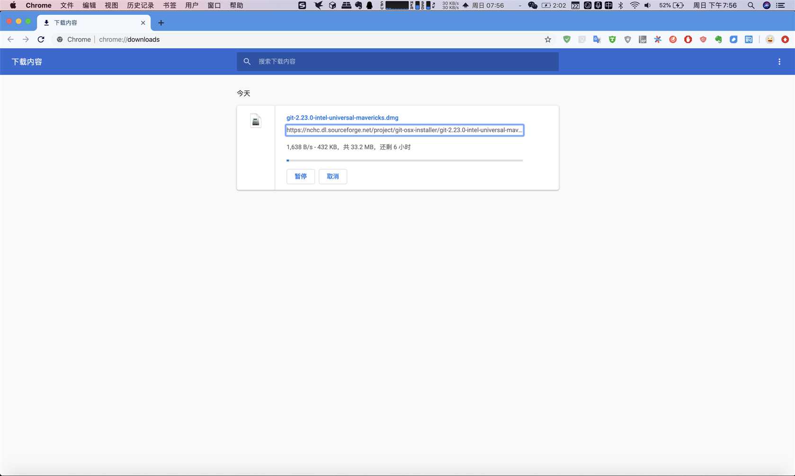Open the Wi-Fi status menu

click(634, 6)
